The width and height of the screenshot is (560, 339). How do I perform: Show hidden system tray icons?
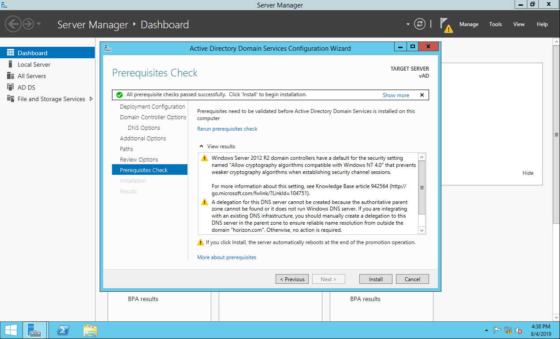click(x=486, y=330)
